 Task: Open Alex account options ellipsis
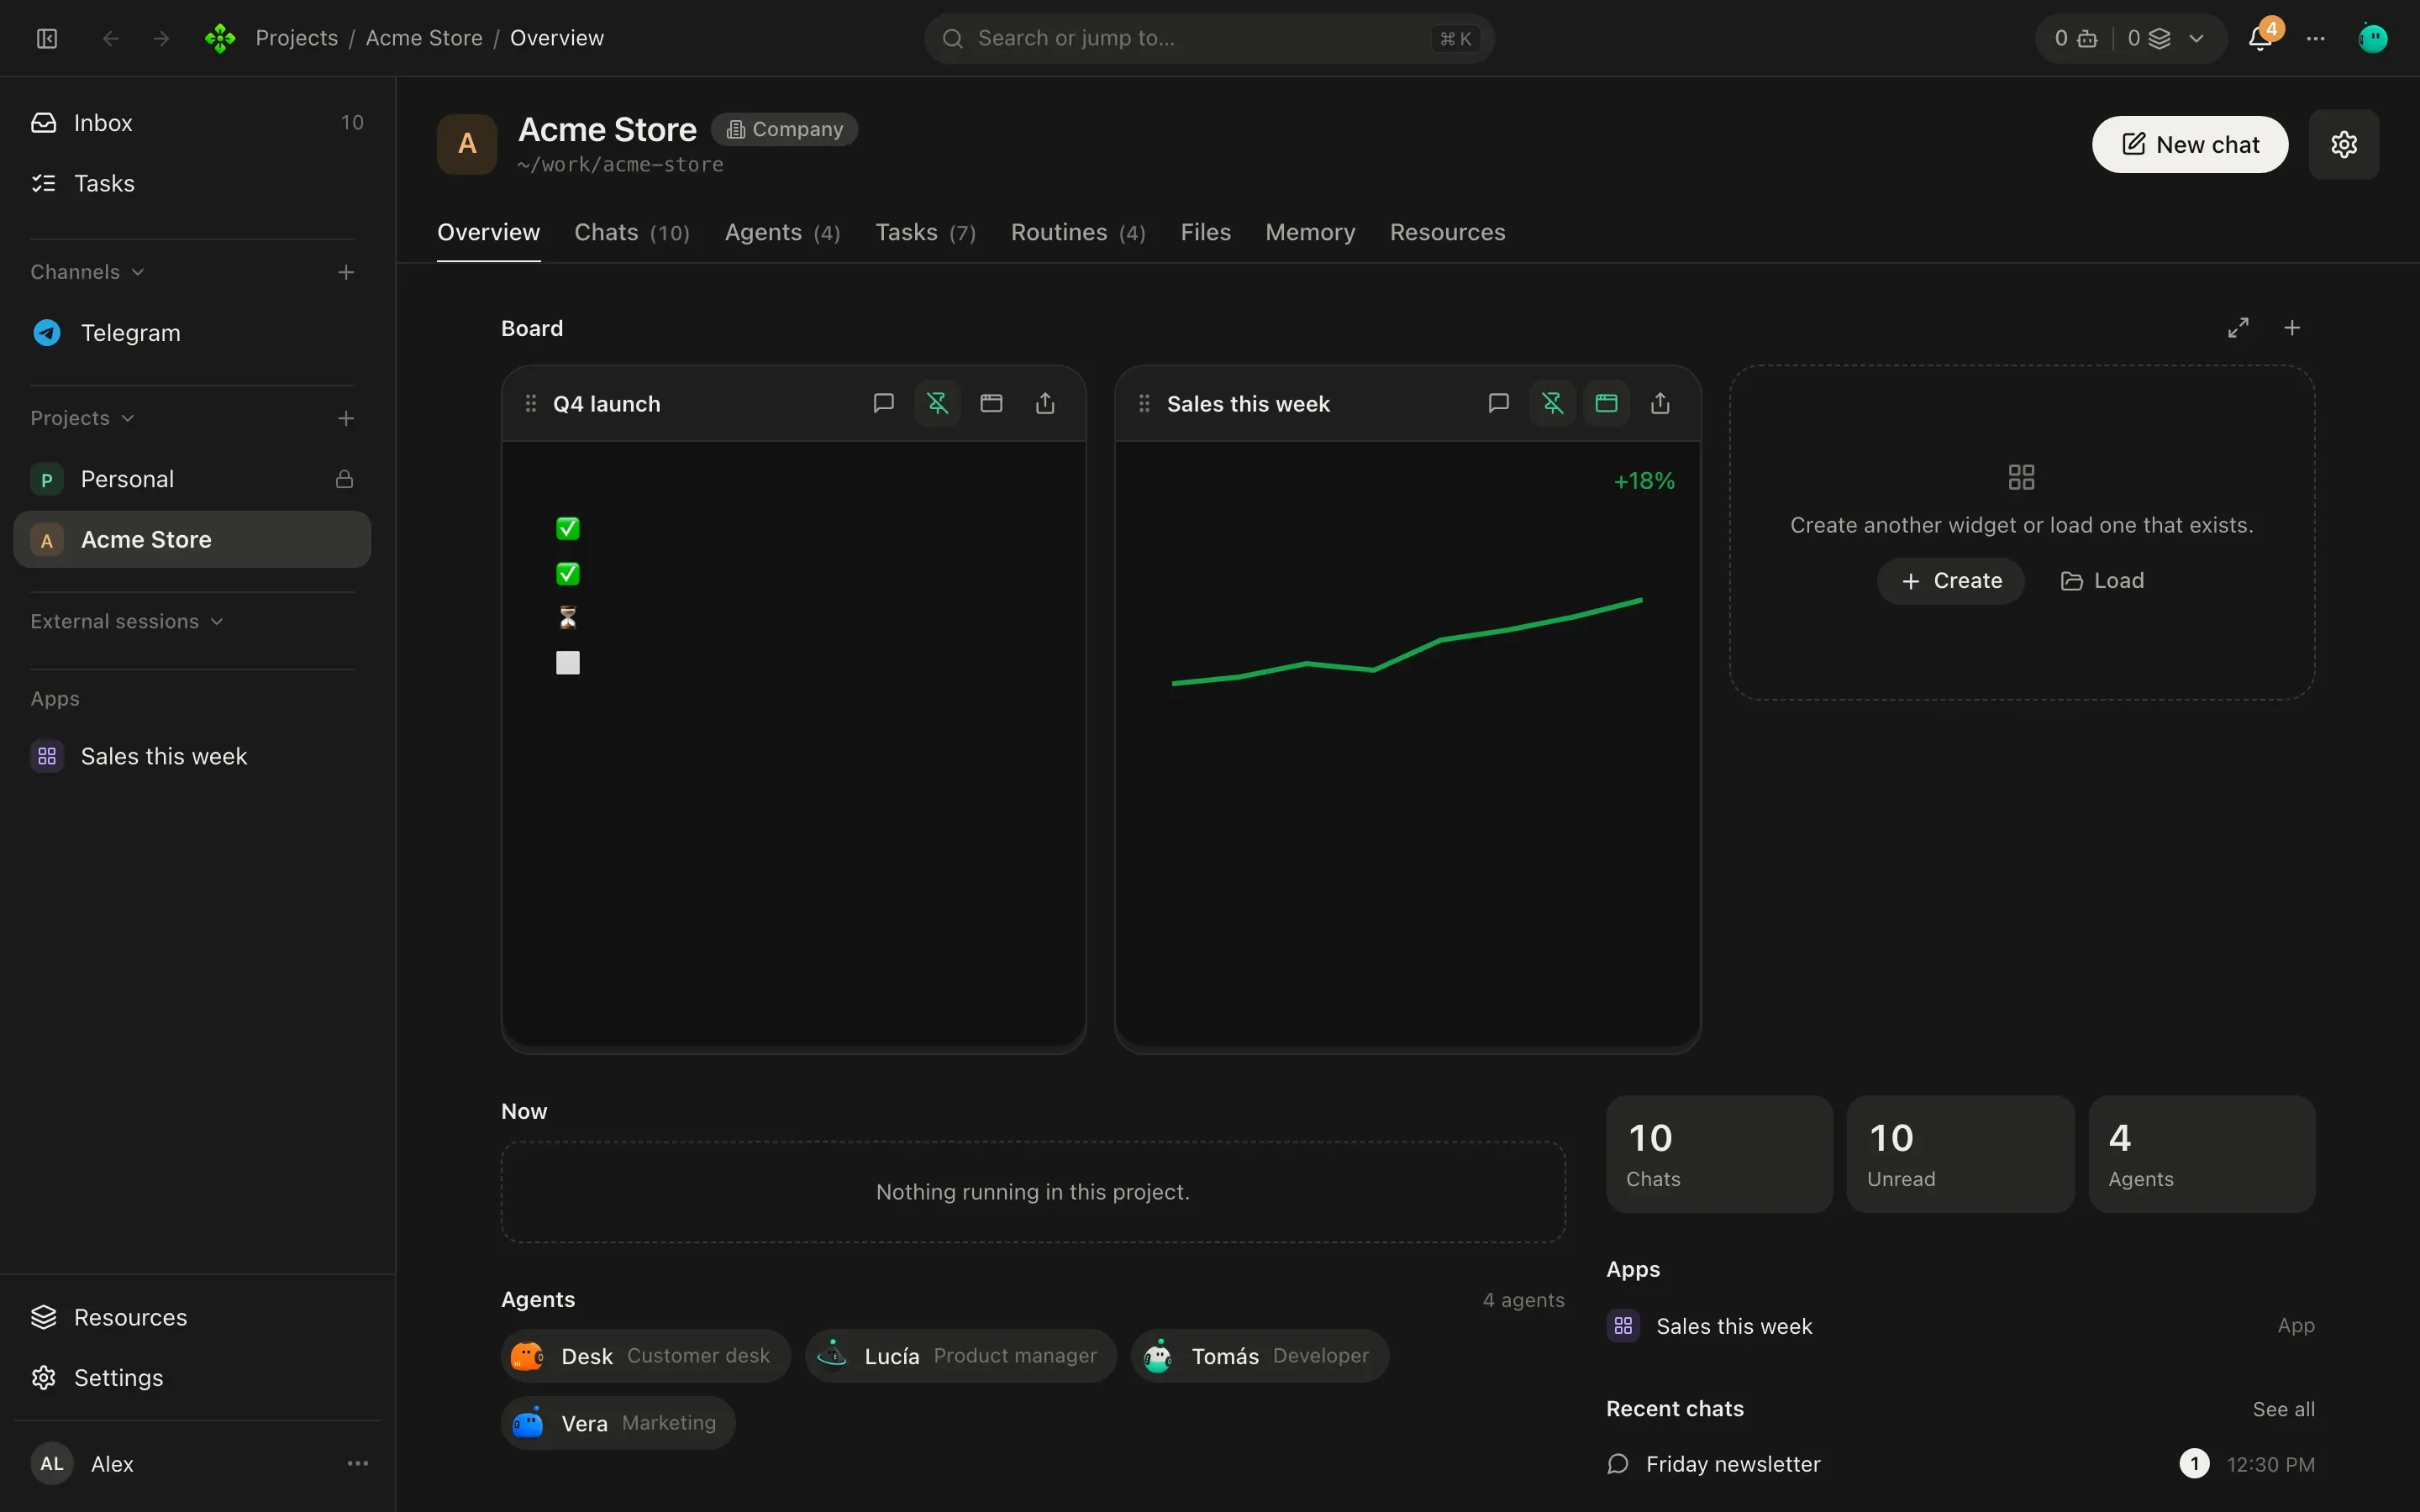click(357, 1463)
